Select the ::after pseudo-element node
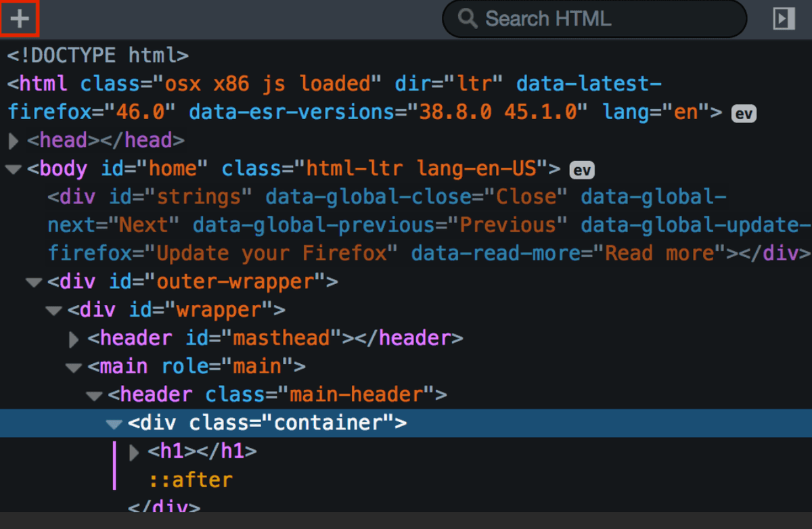The height and width of the screenshot is (529, 812). click(x=191, y=480)
